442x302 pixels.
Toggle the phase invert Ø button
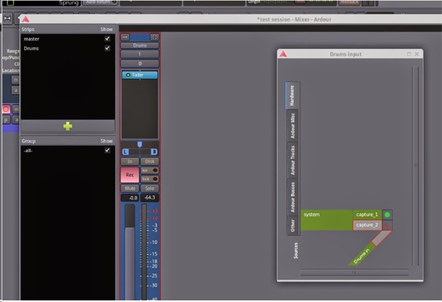click(x=140, y=63)
